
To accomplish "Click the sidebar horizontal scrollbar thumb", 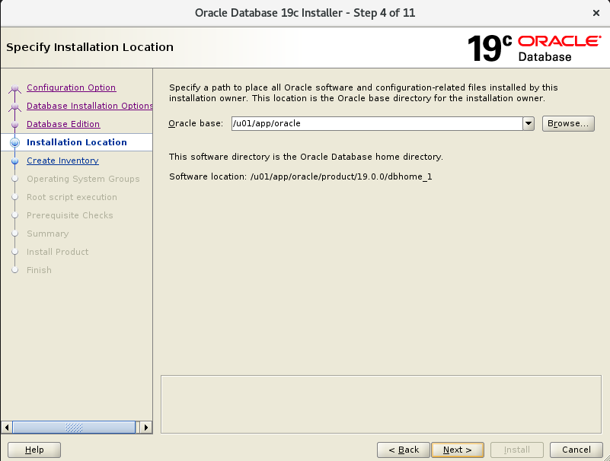I will coord(74,428).
